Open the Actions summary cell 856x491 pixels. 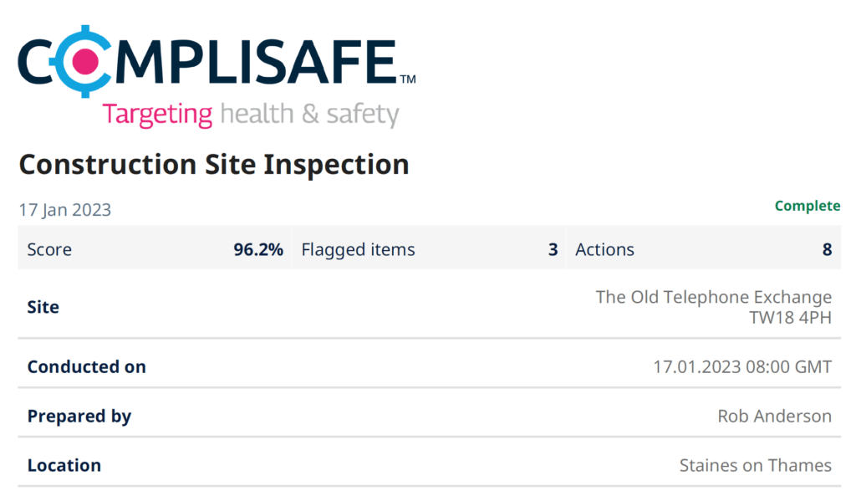[704, 249]
